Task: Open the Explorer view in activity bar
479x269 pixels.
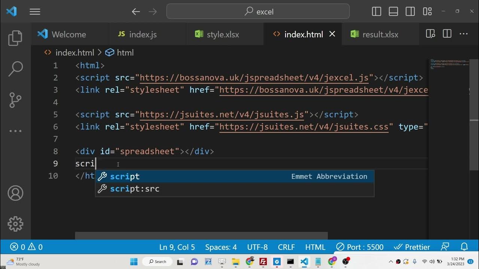Action: [x=15, y=38]
